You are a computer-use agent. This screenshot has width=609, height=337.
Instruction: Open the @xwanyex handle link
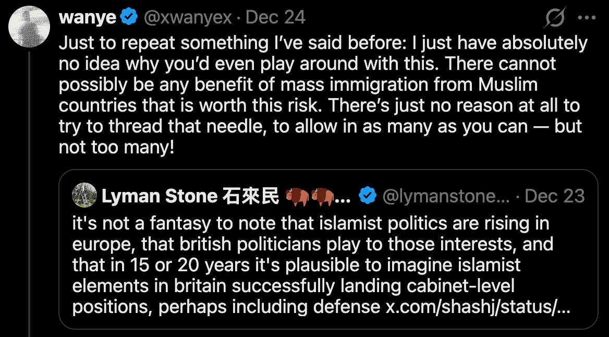point(187,18)
